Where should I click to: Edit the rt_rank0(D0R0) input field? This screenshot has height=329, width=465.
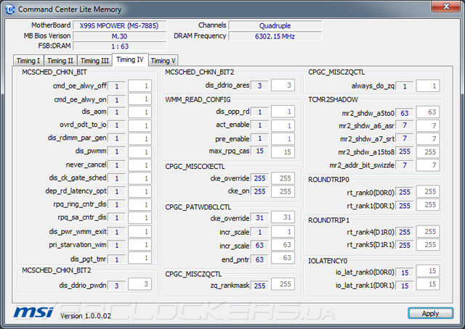point(428,191)
